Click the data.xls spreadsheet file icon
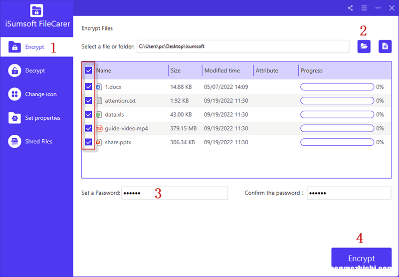Screen dimensions: 399x277 click(x=99, y=114)
